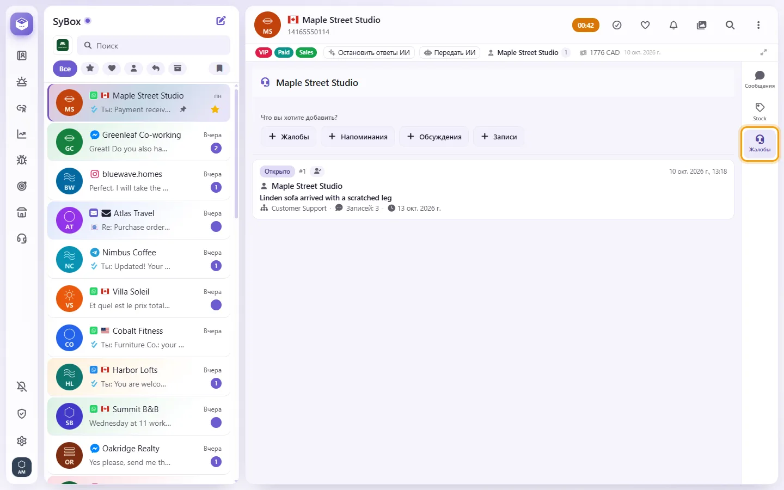784x490 pixels.
Task: Click the Поиск search field
Action: [x=154, y=46]
